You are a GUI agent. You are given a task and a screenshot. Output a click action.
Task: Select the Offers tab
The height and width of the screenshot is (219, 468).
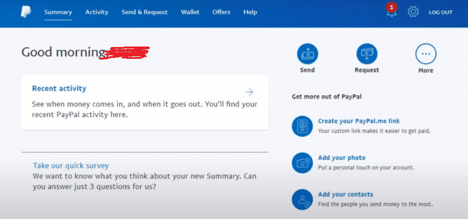[x=221, y=12]
